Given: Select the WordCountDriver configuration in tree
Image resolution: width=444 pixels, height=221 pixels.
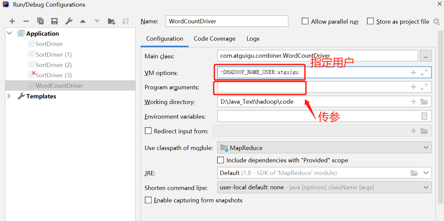Looking at the screenshot, I should pos(59,85).
